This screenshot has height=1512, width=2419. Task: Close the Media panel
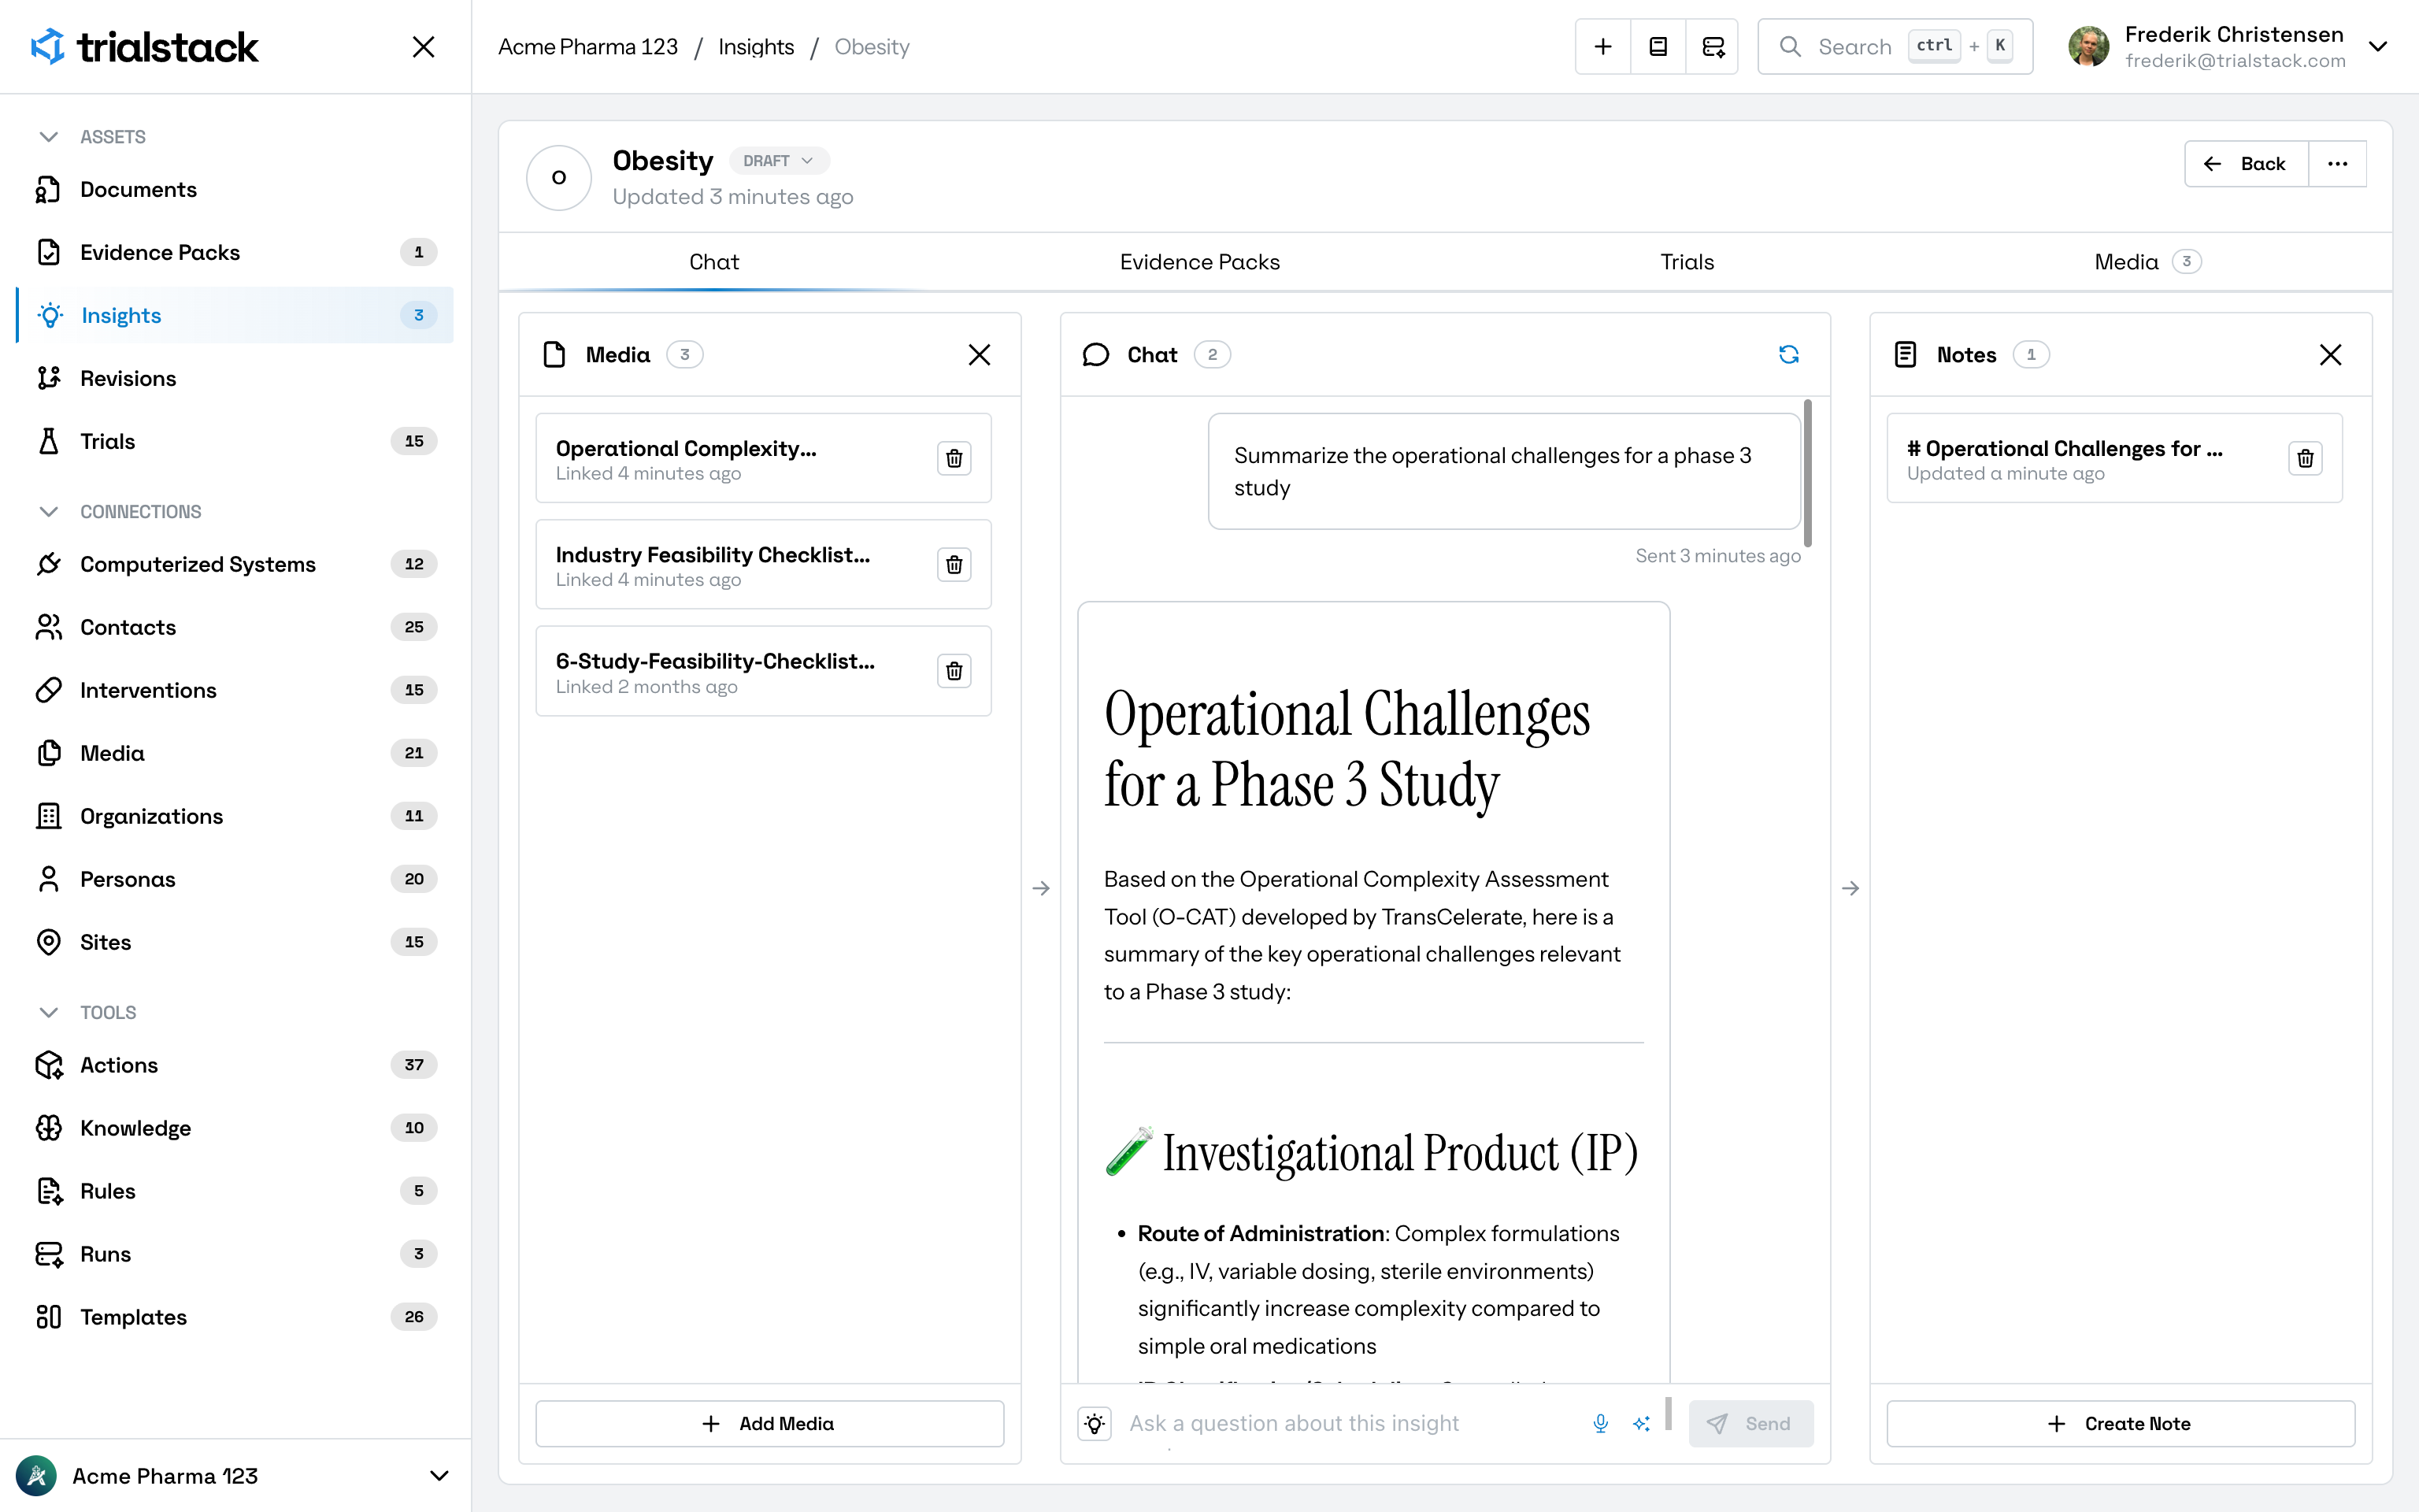click(x=979, y=355)
